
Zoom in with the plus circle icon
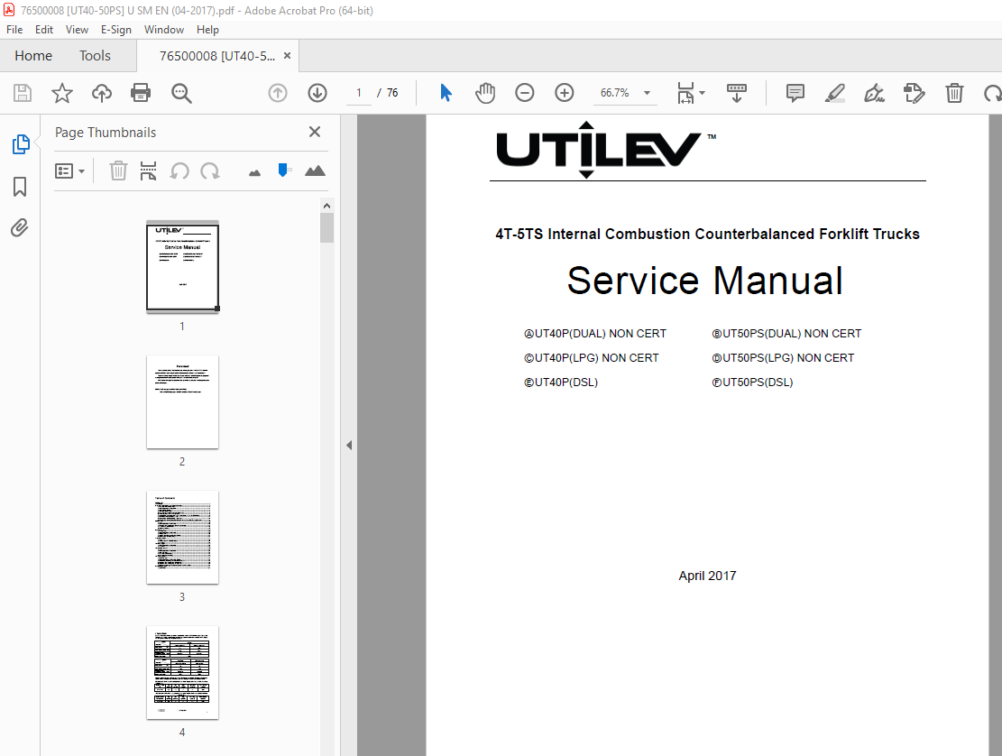565,93
